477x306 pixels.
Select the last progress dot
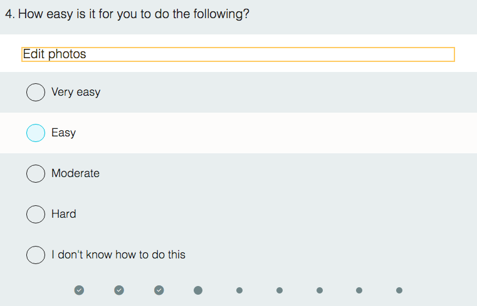pyautogui.click(x=399, y=290)
